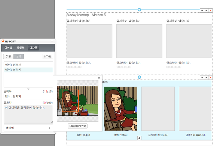
Task: Add item with the bottom plus button
Action: 139,138
